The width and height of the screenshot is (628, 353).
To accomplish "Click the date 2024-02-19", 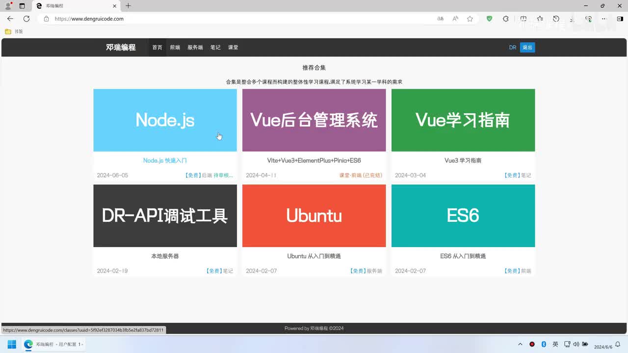I will pos(112,271).
